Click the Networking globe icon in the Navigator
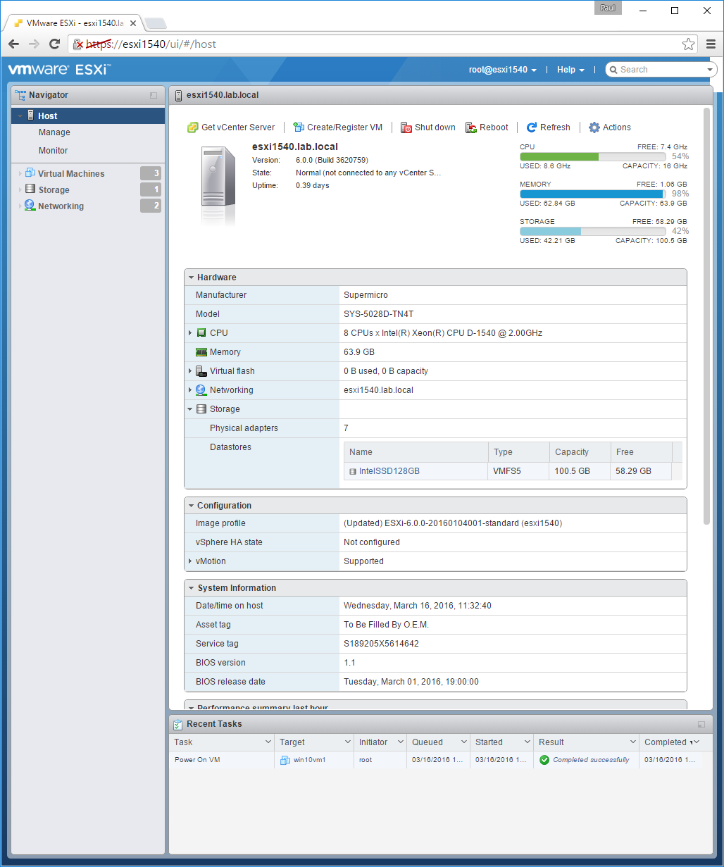Image resolution: width=724 pixels, height=867 pixels. coord(30,206)
